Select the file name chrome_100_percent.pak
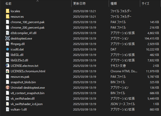The height and width of the screenshot is (116, 161). [28, 22]
